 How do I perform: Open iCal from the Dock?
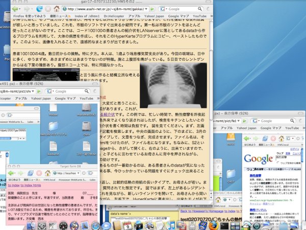point(128,226)
